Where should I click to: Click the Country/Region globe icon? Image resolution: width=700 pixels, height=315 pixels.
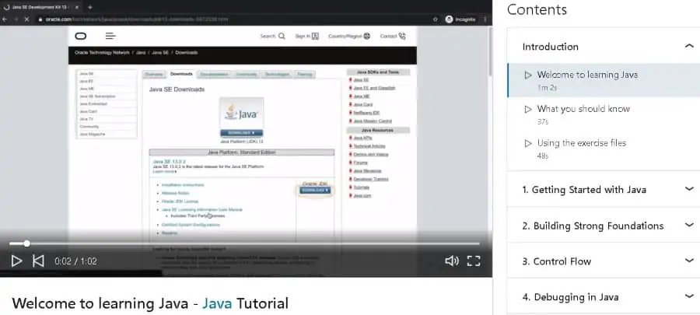tap(367, 36)
